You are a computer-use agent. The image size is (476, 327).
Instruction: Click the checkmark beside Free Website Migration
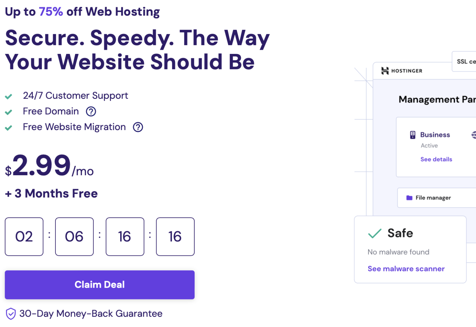(9, 128)
